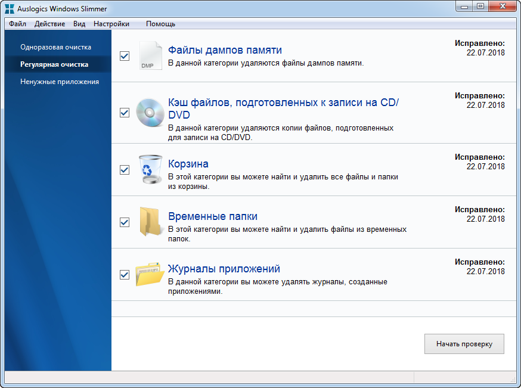Select the Корзина category title
The width and height of the screenshot is (521, 388).
pos(188,164)
